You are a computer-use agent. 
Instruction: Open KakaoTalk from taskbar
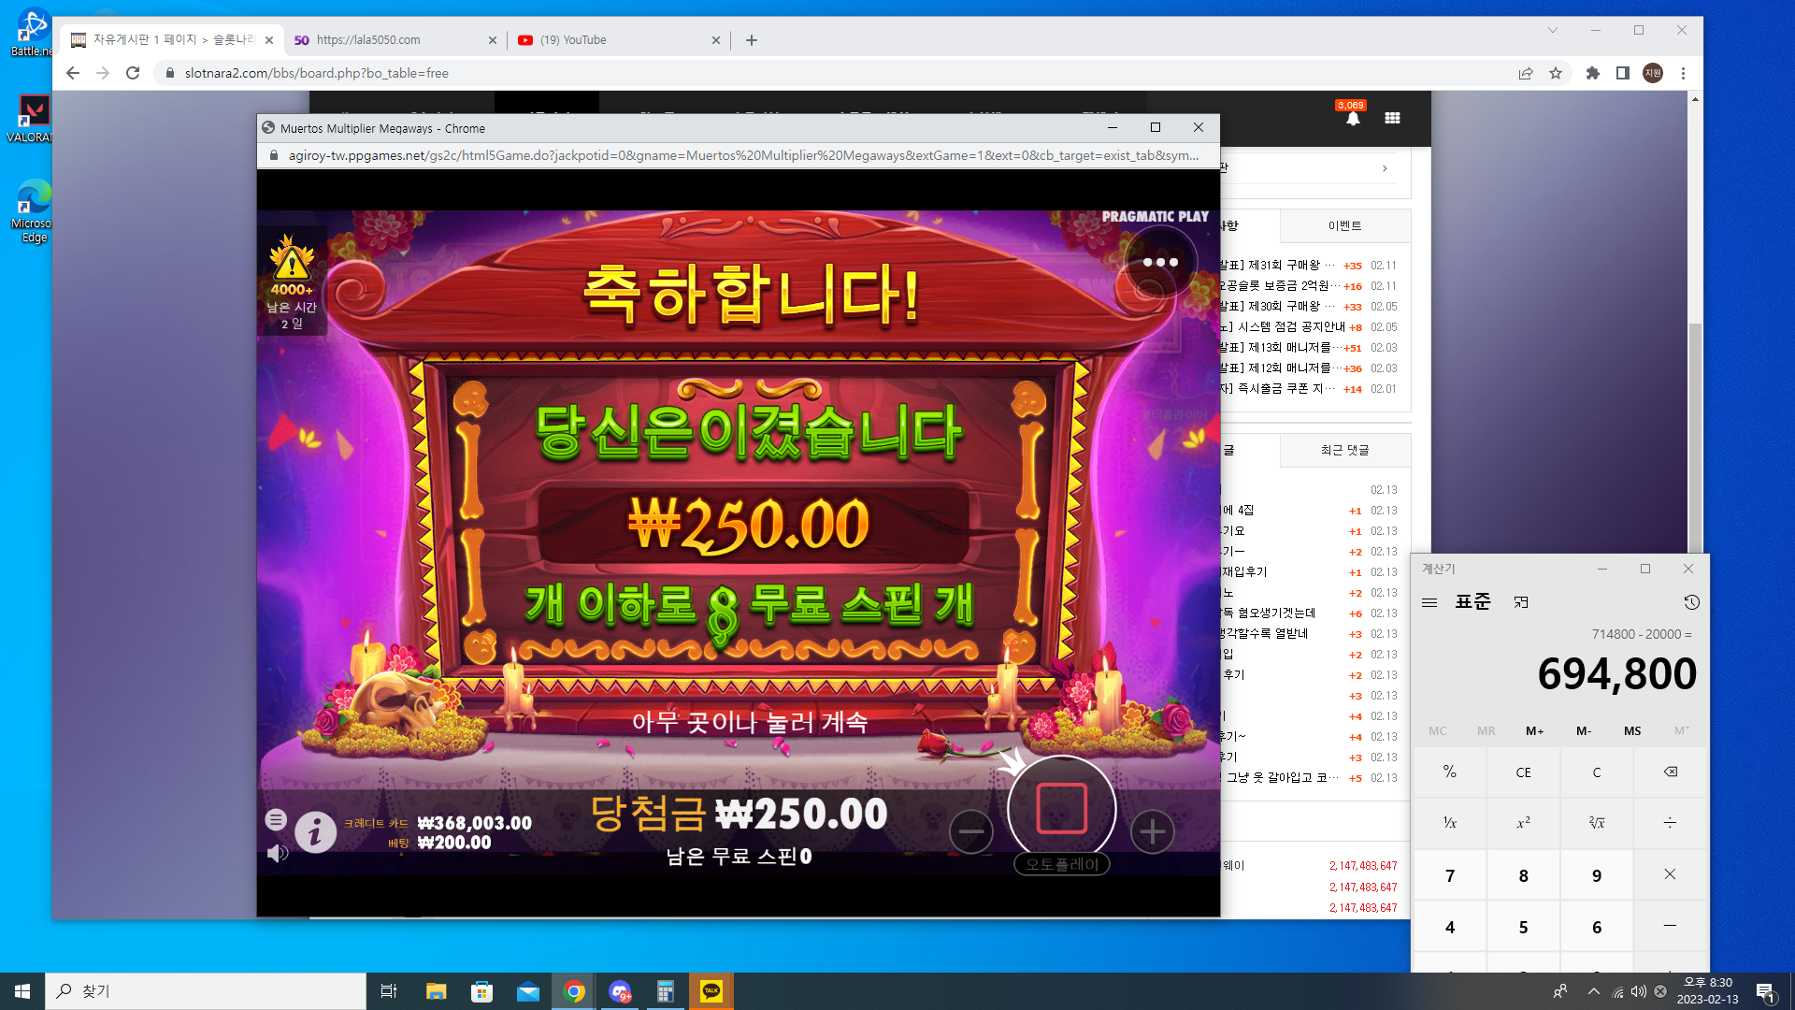711,991
